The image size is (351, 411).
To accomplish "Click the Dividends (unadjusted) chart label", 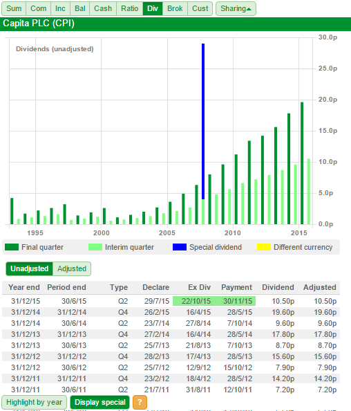I will tap(55, 49).
